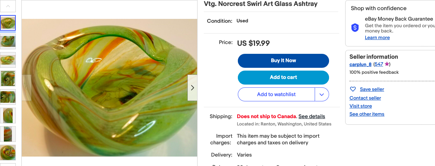The height and width of the screenshot is (166, 435).
Task: Add the ashtray to watchlist
Action: coord(276,94)
